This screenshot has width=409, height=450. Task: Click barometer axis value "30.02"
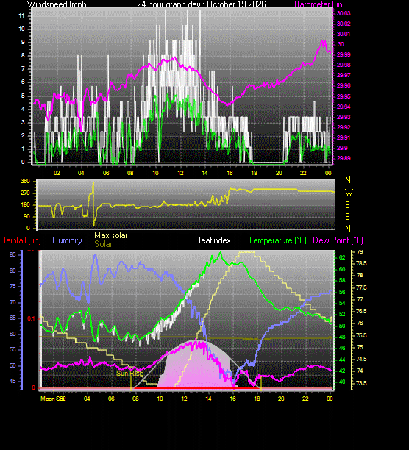coord(344,24)
